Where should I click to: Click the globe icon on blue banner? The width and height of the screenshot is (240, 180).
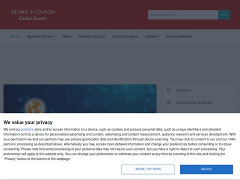coord(35,106)
